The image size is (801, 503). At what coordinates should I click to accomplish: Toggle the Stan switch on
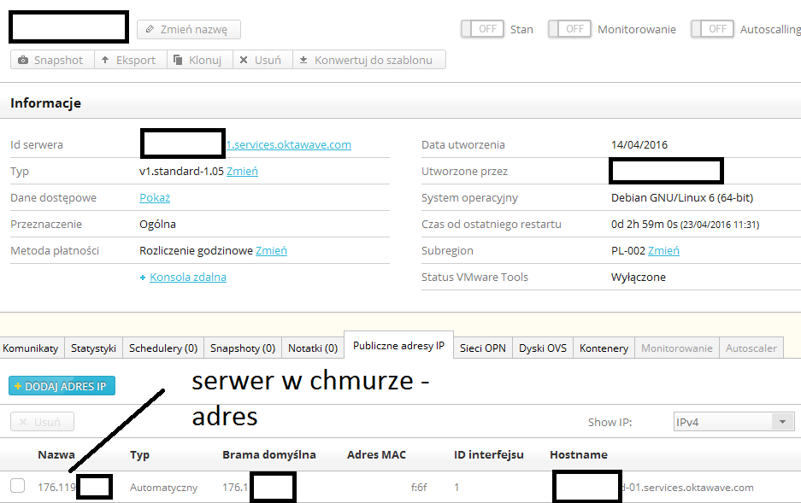pyautogui.click(x=482, y=29)
